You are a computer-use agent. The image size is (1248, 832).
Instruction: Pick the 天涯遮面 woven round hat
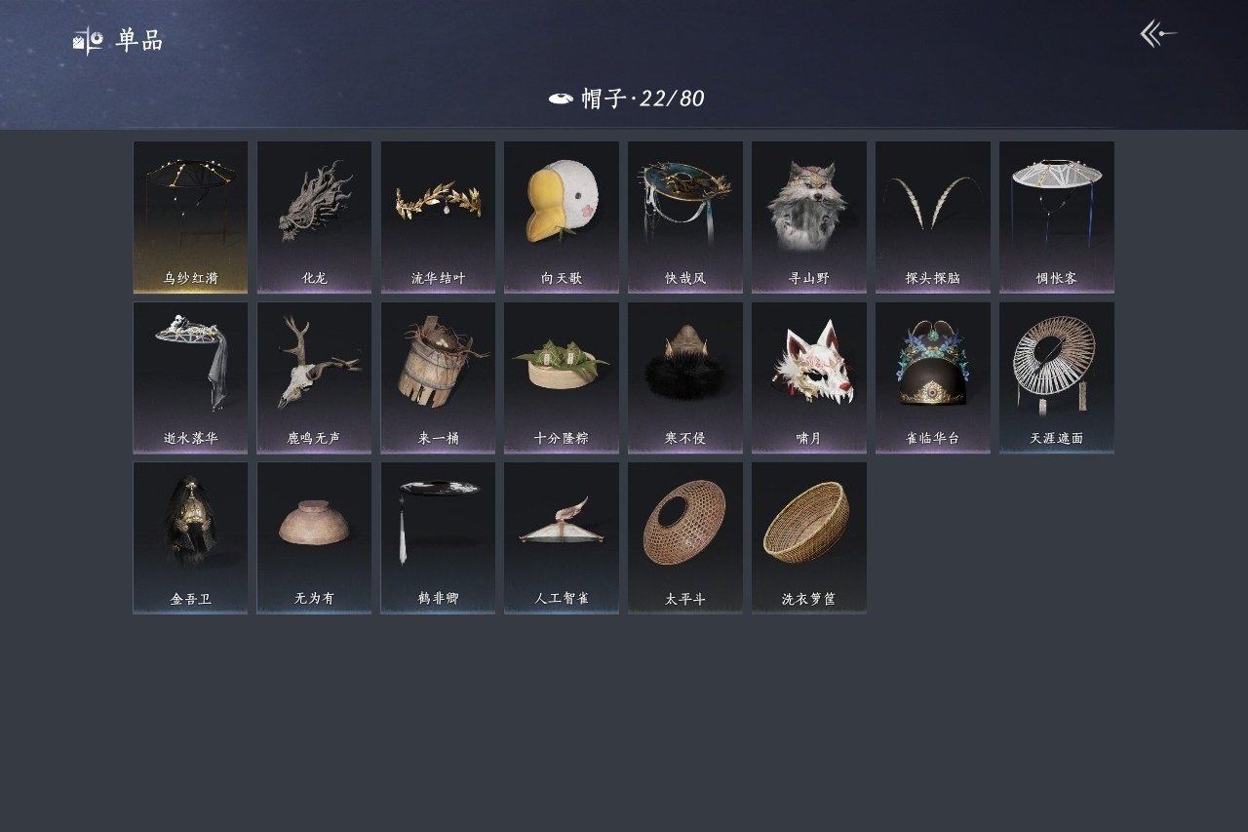1057,377
